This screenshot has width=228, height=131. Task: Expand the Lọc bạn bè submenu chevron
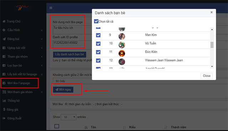pyautogui.click(x=42, y=65)
